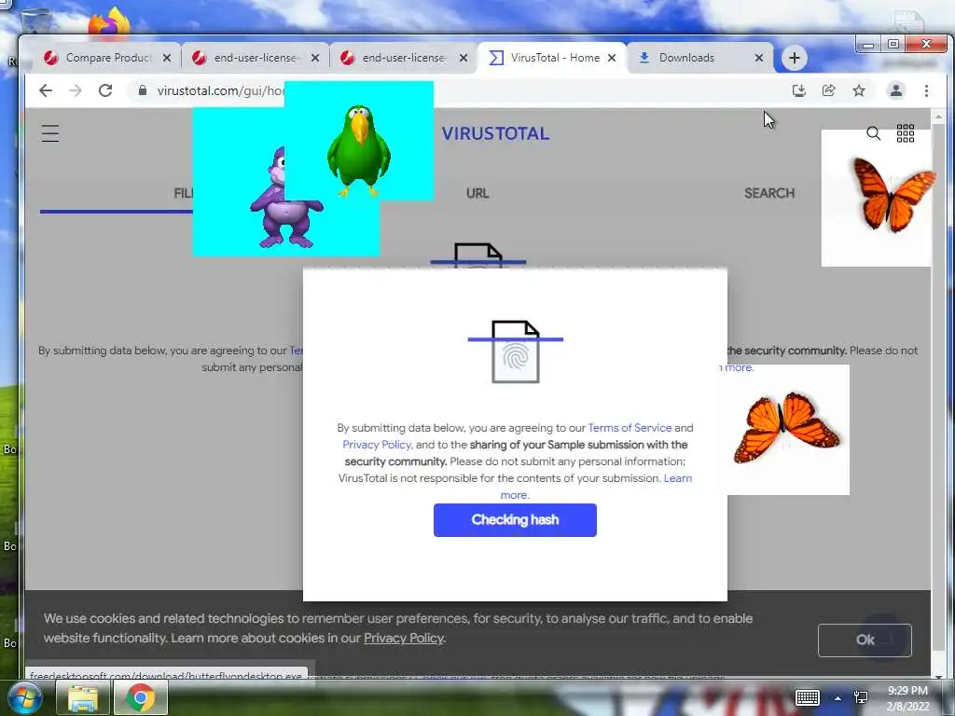Open the Chrome profile avatar
This screenshot has width=955, height=716.
click(x=896, y=90)
